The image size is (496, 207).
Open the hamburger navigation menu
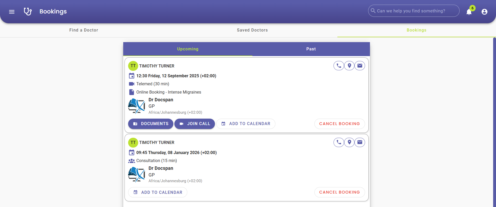tap(12, 12)
